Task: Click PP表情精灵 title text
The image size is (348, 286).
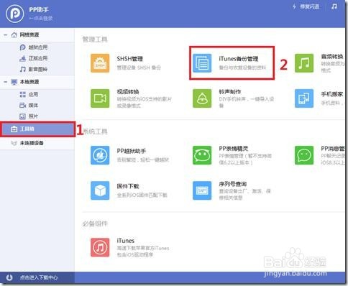Action: pyautogui.click(x=234, y=149)
